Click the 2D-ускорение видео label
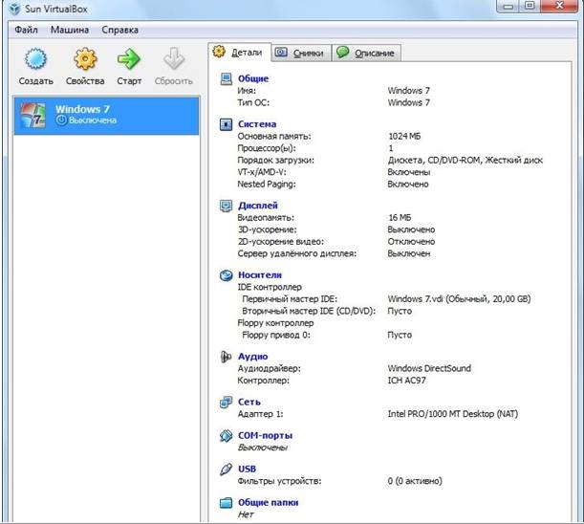 pos(281,242)
